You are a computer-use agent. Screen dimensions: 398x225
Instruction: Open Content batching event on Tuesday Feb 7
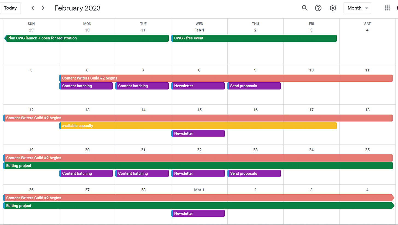[x=142, y=86]
